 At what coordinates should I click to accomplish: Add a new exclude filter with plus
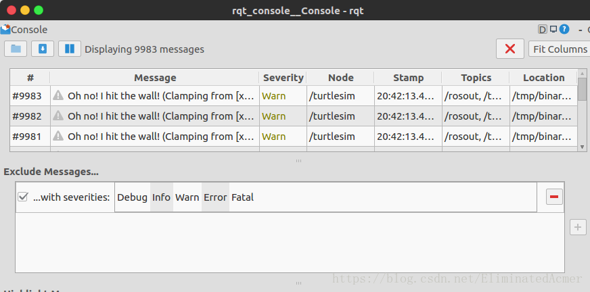578,227
